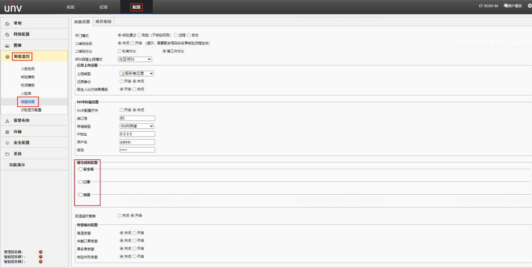Image resolution: width=532 pixels, height=268 pixels.
Task: Select 自助 door opening mode
Action: pyautogui.click(x=189, y=35)
